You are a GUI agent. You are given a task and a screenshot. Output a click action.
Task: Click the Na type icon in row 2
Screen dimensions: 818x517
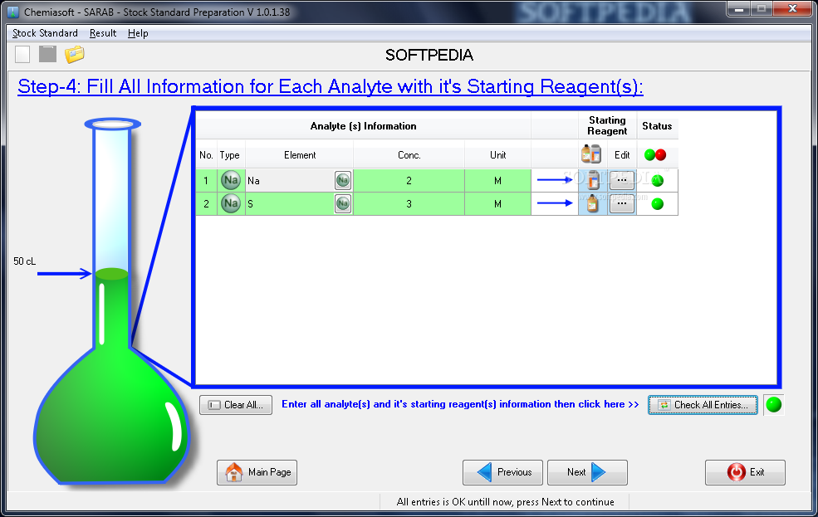[x=231, y=203]
